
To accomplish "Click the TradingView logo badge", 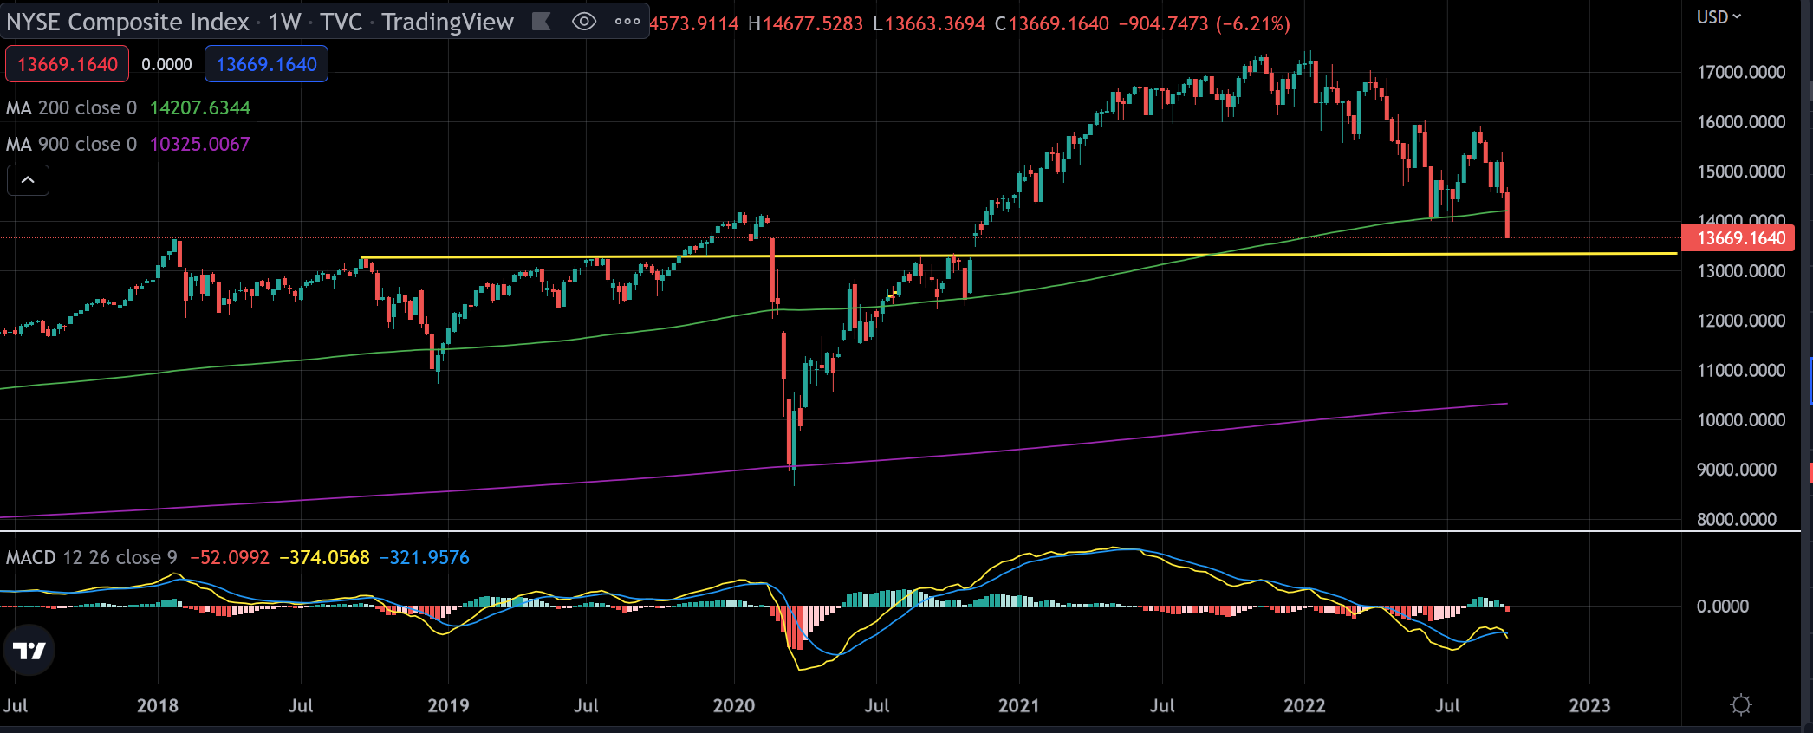I will [29, 650].
